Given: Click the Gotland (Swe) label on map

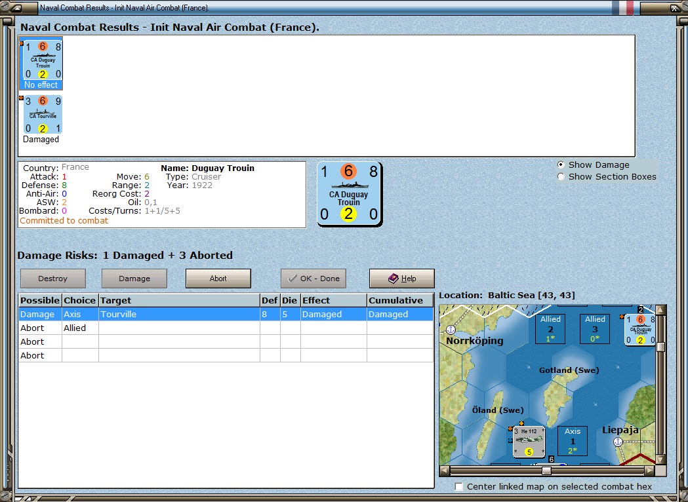Looking at the screenshot, I should [569, 370].
